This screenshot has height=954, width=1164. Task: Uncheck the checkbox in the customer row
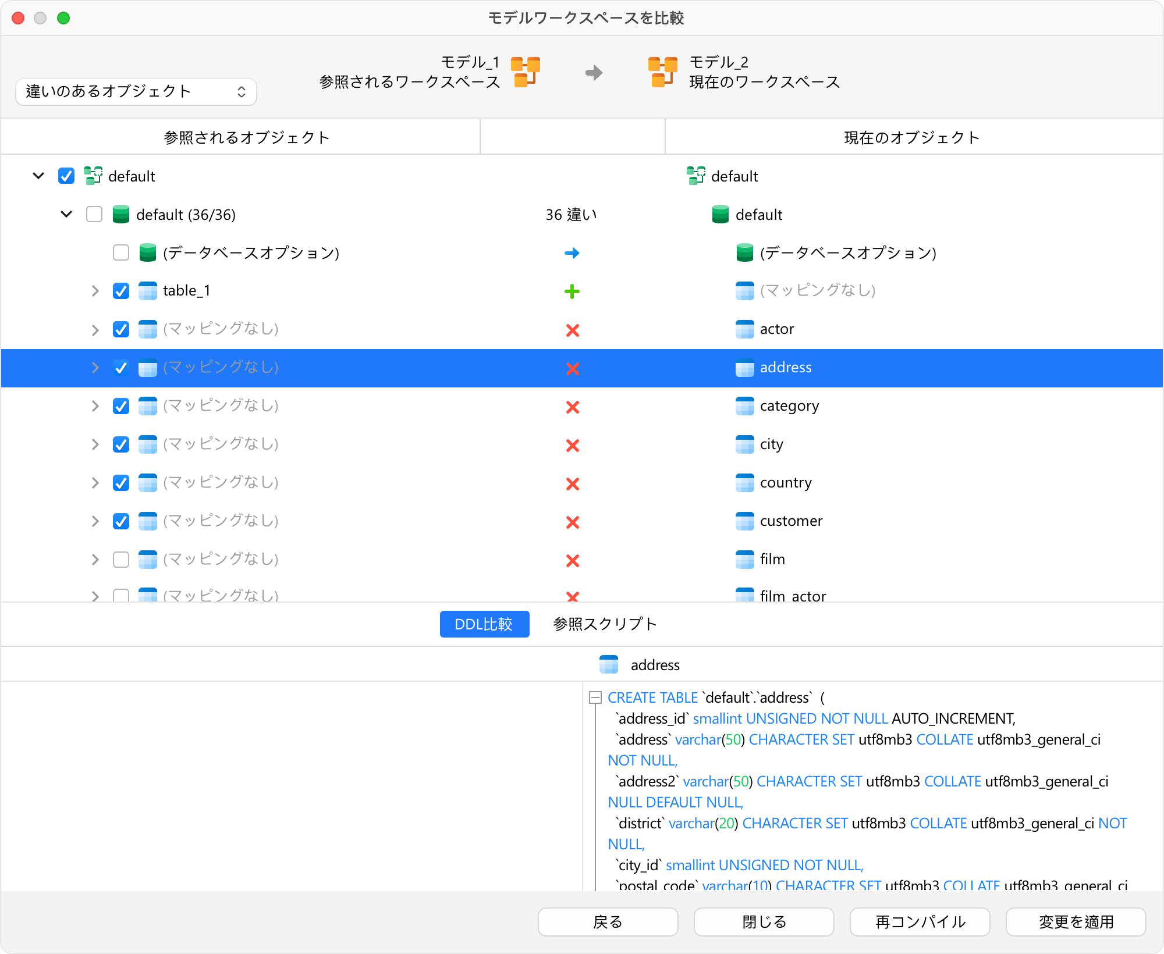point(121,521)
